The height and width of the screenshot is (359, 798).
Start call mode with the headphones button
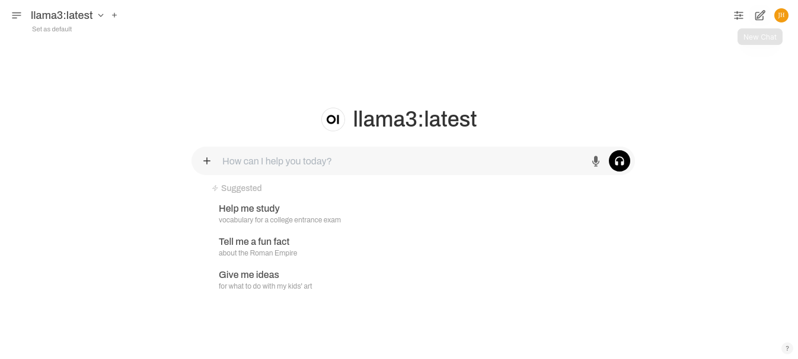[x=620, y=161]
